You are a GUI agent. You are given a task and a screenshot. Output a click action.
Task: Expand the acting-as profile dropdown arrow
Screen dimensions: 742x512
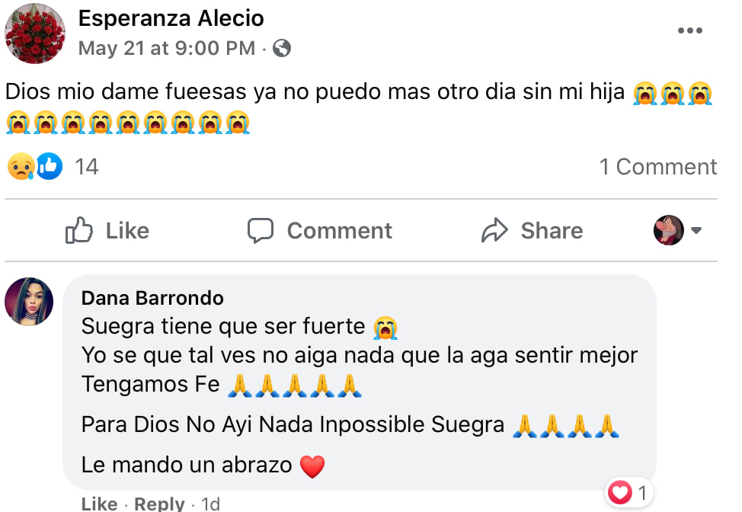[x=696, y=230]
